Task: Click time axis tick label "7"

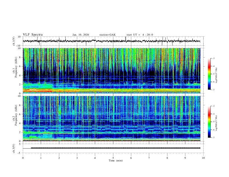Action: [149, 158]
